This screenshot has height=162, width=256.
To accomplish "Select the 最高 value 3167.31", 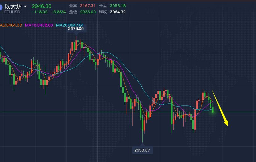I will pyautogui.click(x=87, y=6).
